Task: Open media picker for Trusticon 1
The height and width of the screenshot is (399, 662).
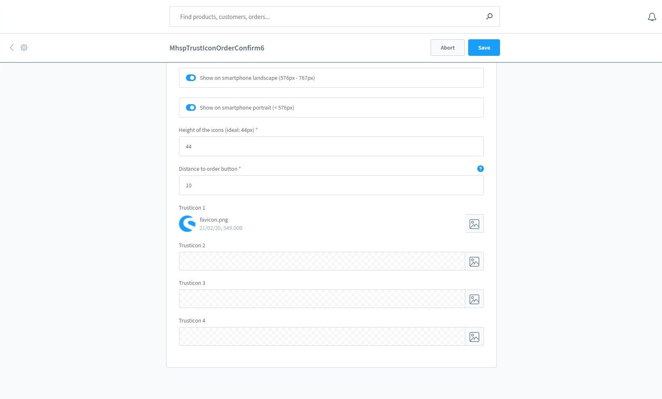Action: [474, 224]
